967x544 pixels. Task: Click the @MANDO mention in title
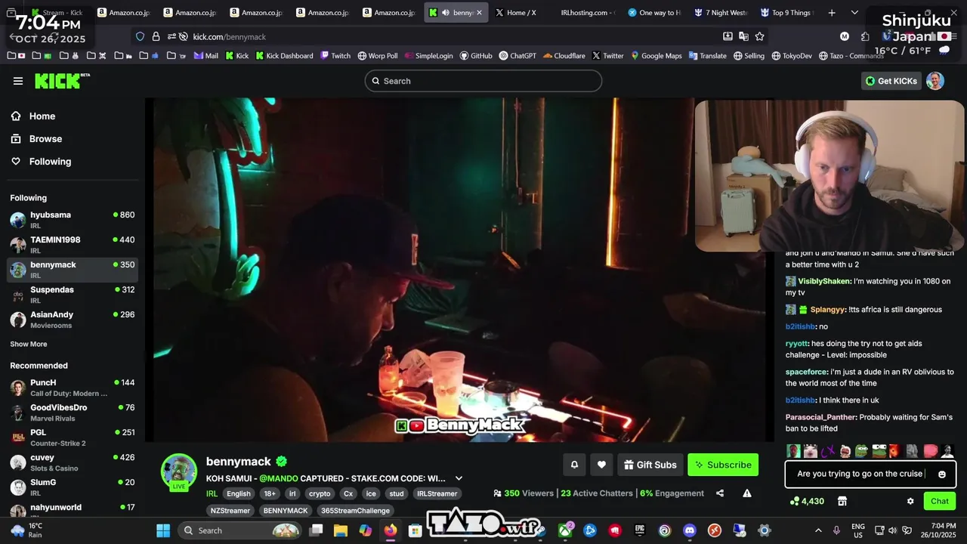click(279, 478)
